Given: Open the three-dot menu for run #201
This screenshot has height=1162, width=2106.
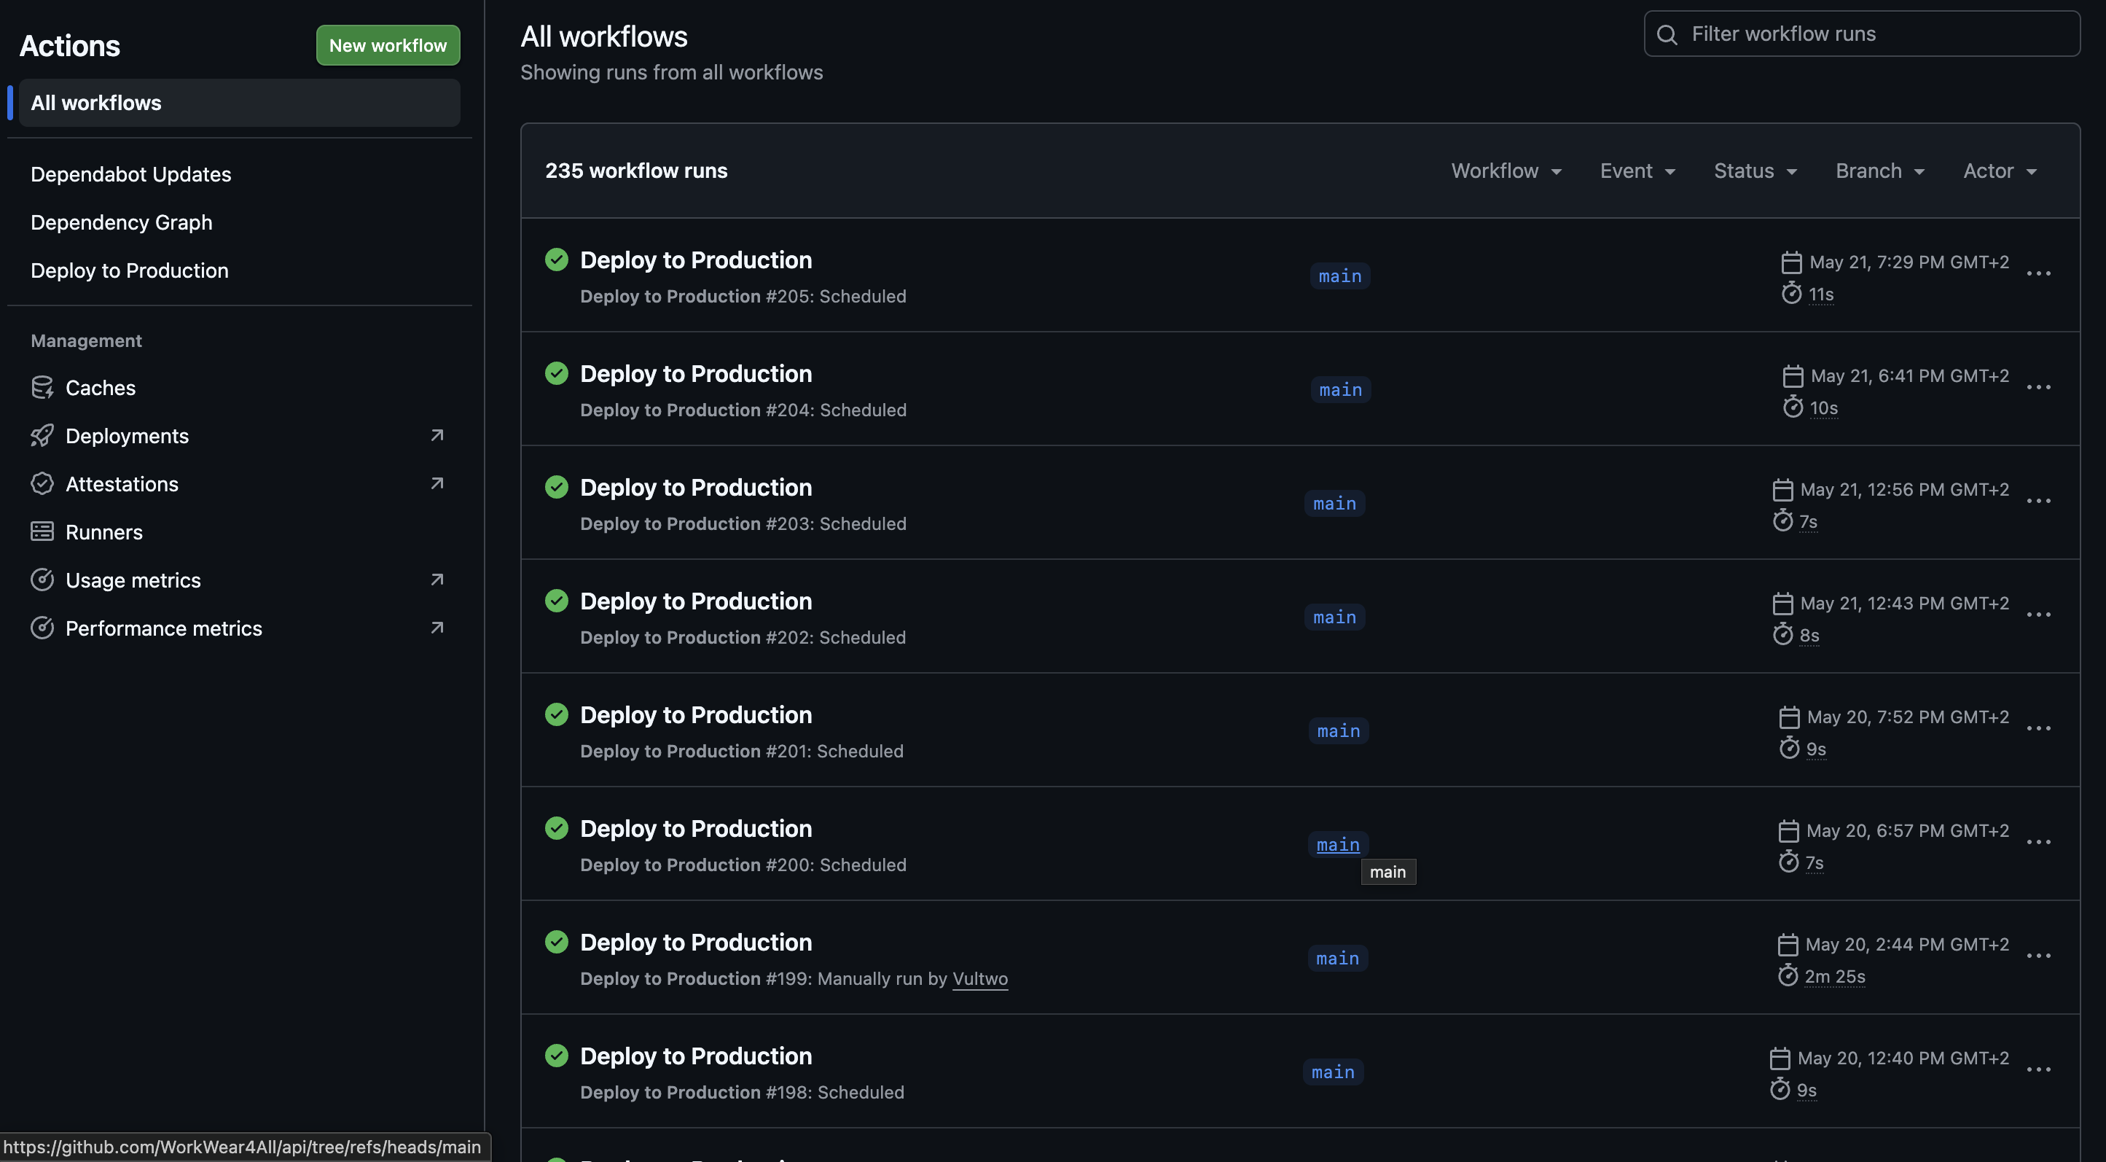Looking at the screenshot, I should [x=2039, y=728].
